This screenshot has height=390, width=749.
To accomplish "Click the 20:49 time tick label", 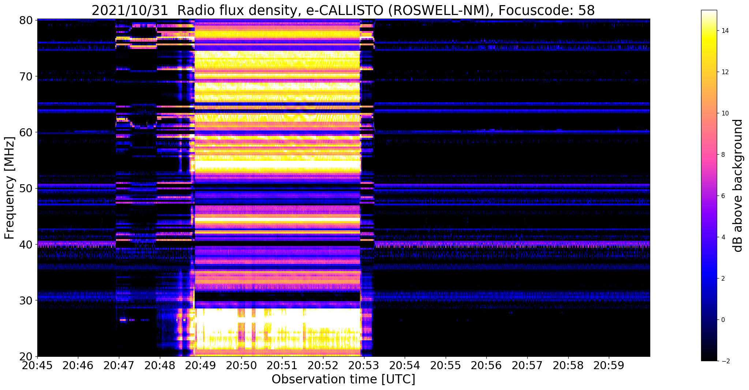I will pos(201,365).
